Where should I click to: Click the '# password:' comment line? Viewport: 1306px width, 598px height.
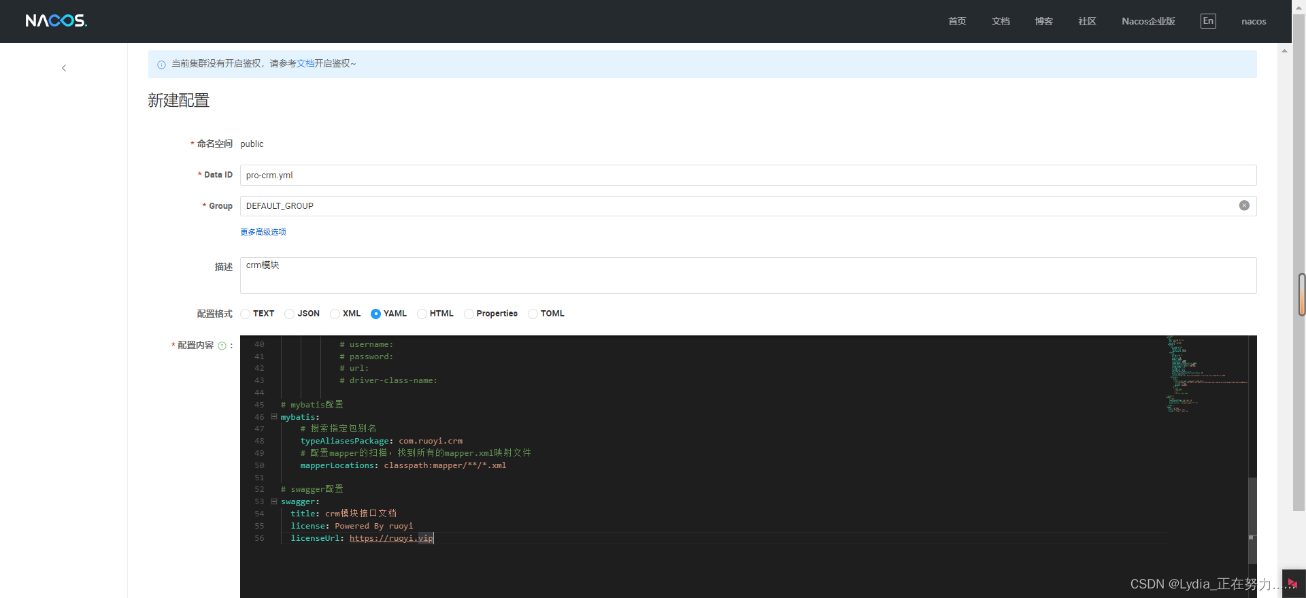366,356
